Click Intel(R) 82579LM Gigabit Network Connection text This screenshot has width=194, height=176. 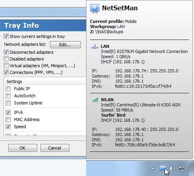144,51
